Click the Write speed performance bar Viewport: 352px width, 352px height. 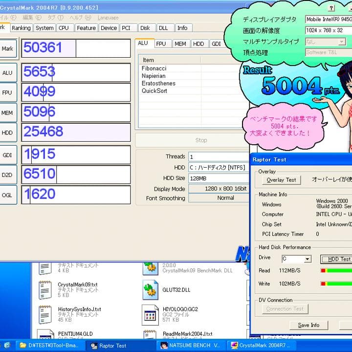(336, 284)
